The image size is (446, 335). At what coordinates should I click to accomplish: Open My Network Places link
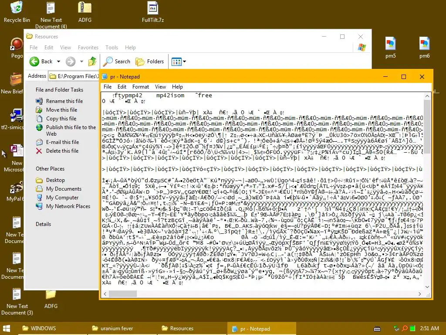pos(68,206)
